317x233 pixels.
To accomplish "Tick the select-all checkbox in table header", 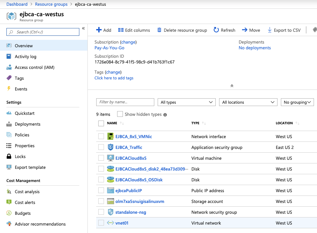I will tap(101, 123).
